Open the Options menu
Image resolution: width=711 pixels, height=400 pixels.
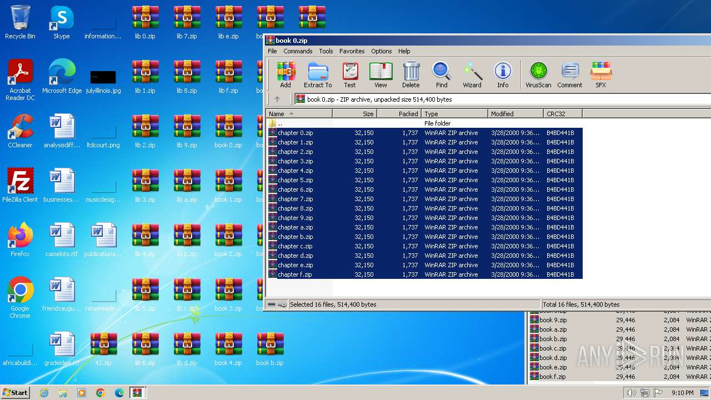pyautogui.click(x=382, y=51)
